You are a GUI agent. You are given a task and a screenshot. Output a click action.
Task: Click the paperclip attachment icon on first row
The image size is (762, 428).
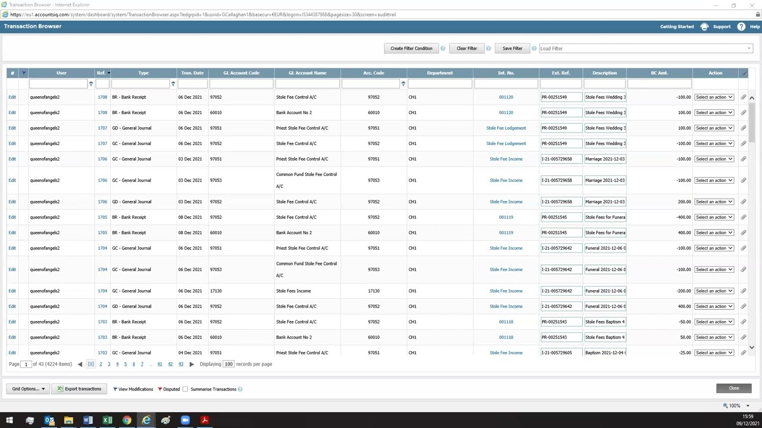pos(743,97)
